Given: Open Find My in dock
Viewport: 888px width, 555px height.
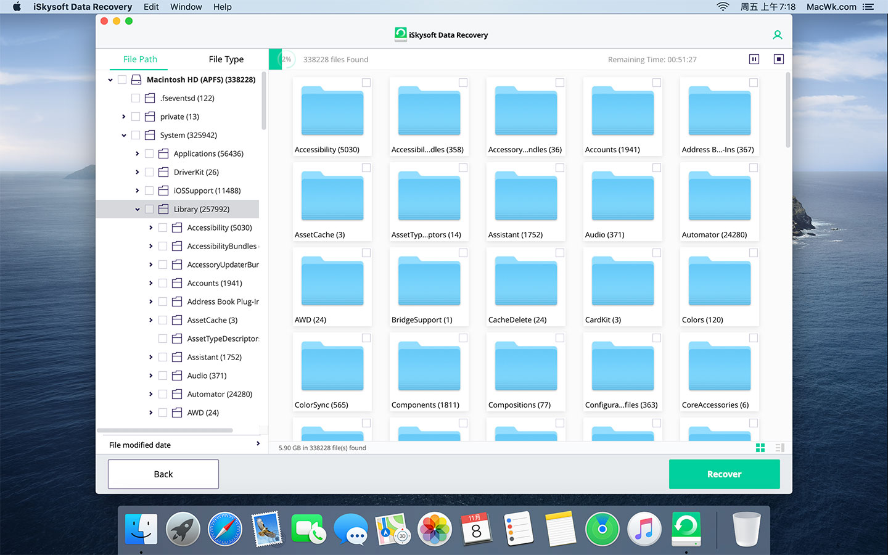Looking at the screenshot, I should (602, 529).
